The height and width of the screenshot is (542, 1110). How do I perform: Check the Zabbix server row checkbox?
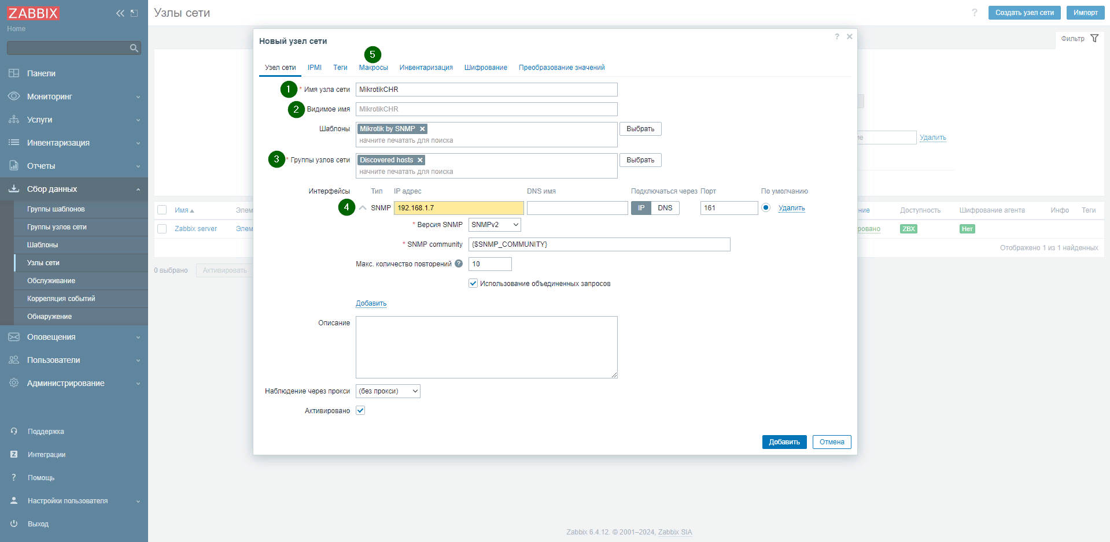pyautogui.click(x=162, y=229)
